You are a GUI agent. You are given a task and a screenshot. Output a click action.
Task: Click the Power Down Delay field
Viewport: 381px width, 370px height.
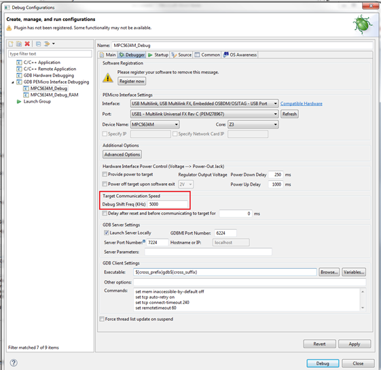coord(276,175)
